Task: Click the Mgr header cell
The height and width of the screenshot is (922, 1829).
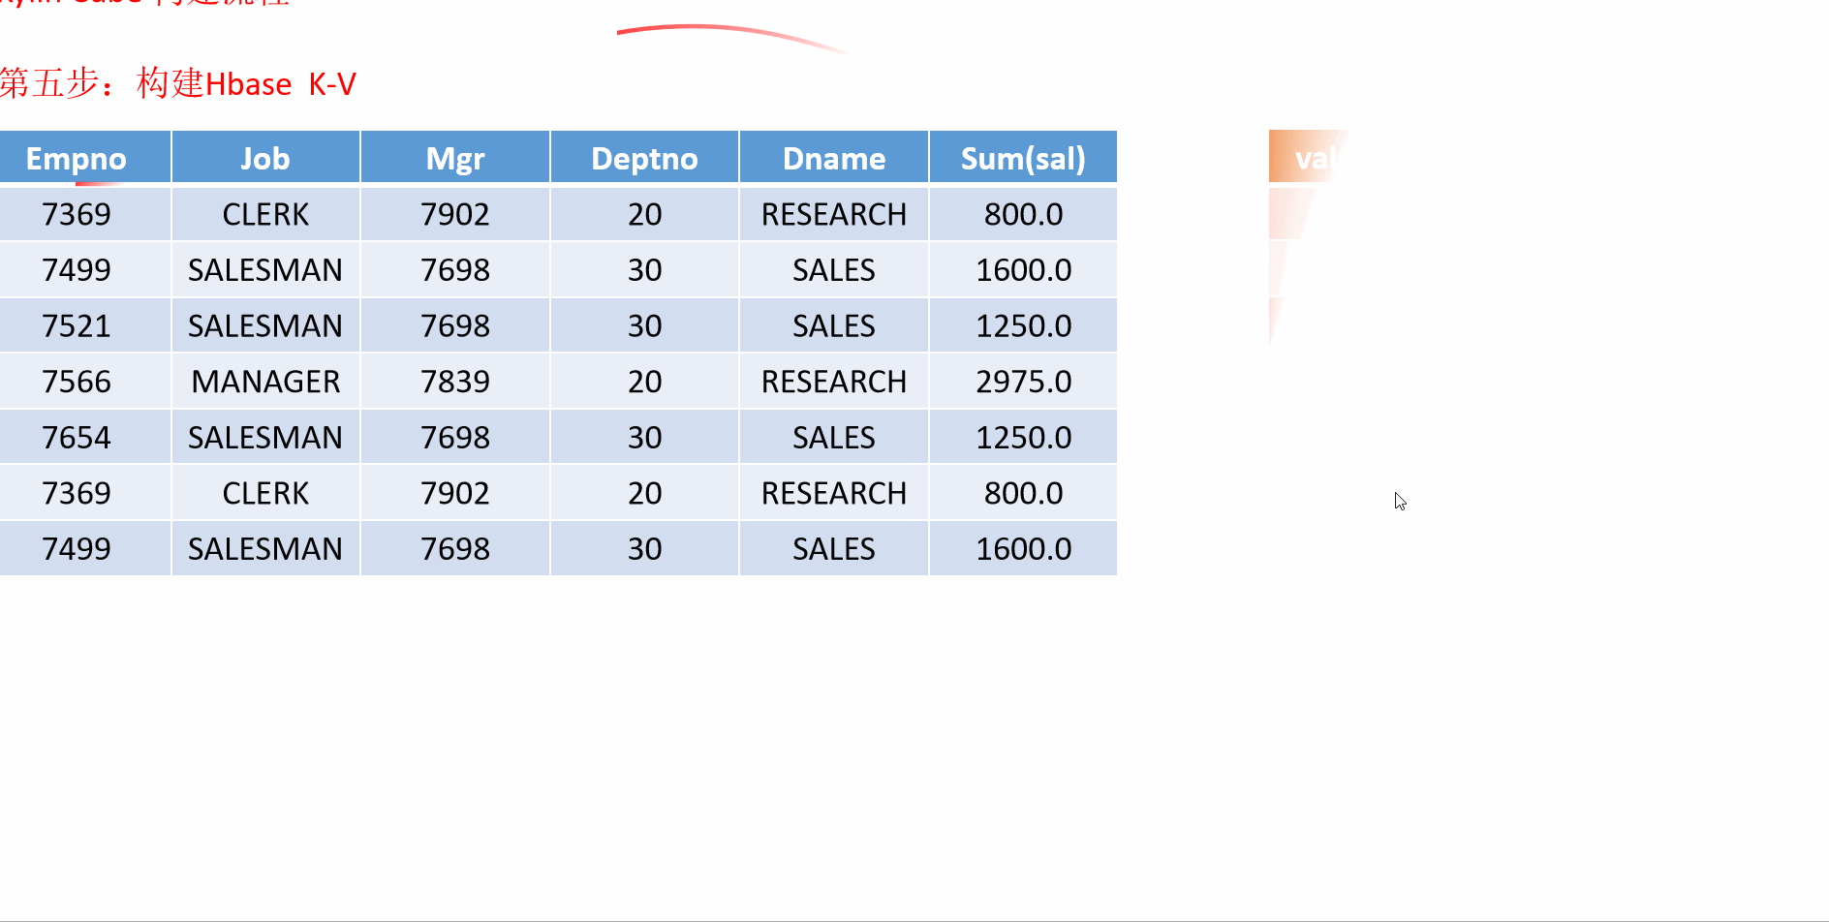Action: tap(455, 157)
